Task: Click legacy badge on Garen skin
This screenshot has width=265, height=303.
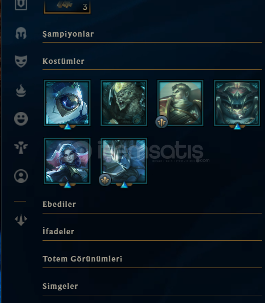Action: coord(161,122)
